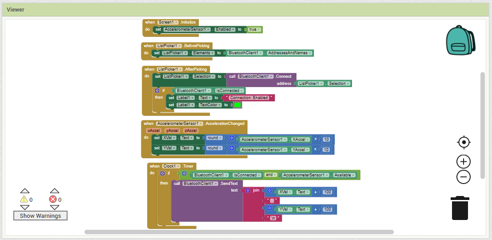Click the 10 value multiplying YAccel
This screenshot has height=240, width=492.
pos(326,150)
